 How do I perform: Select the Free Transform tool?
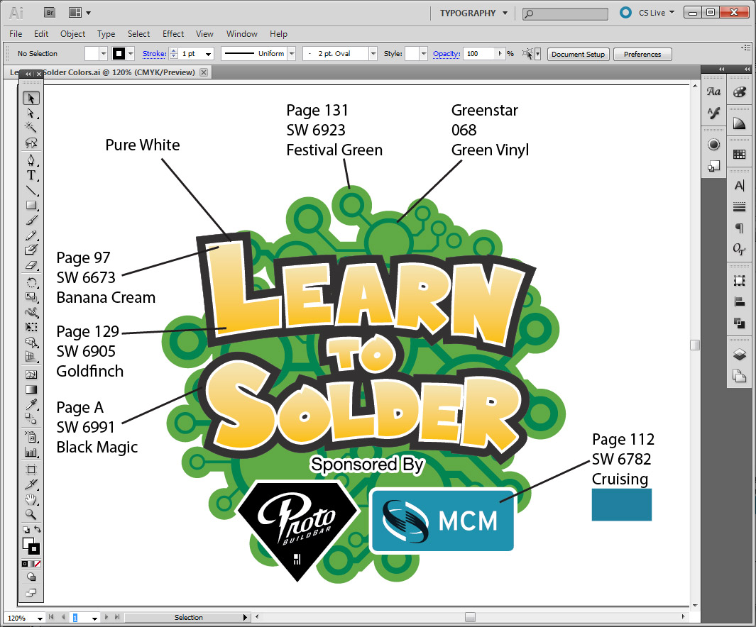(x=31, y=328)
